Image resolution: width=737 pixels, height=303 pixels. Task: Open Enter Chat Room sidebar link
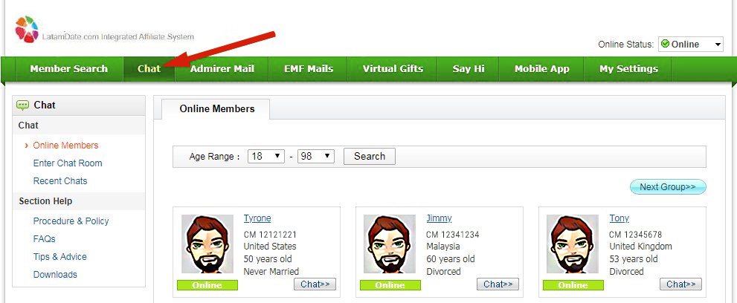click(68, 163)
